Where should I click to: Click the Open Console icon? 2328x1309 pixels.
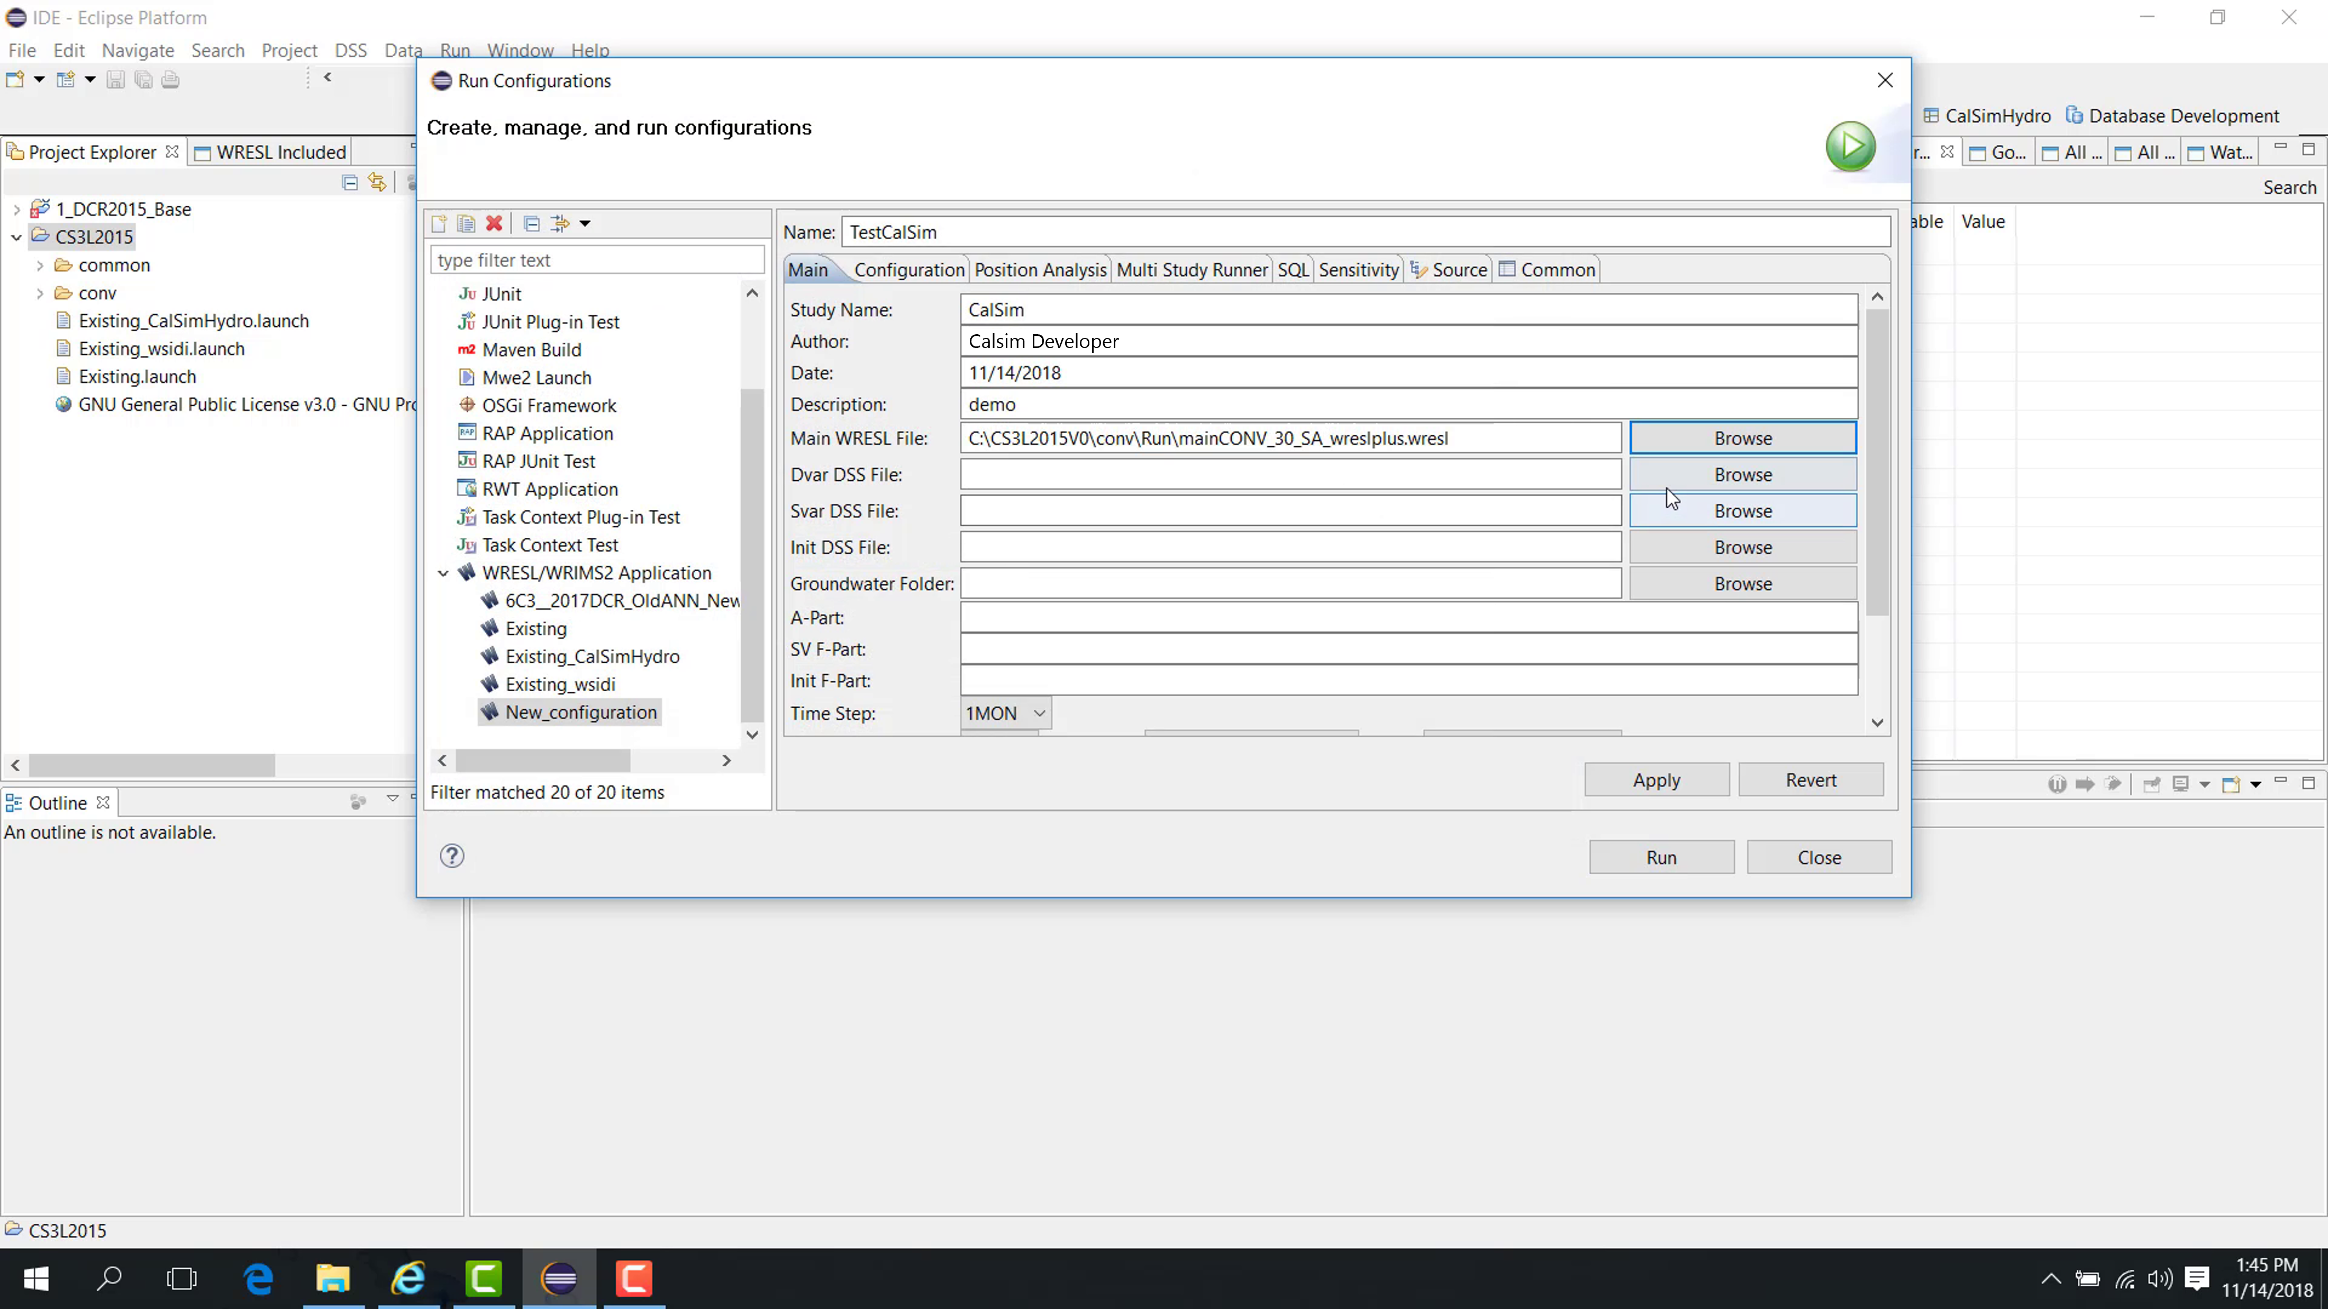(2231, 783)
